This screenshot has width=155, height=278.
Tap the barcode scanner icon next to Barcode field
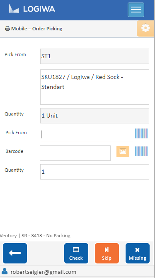(141, 151)
